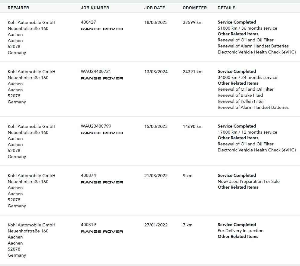This screenshot has width=300, height=266.
Task: Click job date 18/03/2025
Action: [156, 22]
